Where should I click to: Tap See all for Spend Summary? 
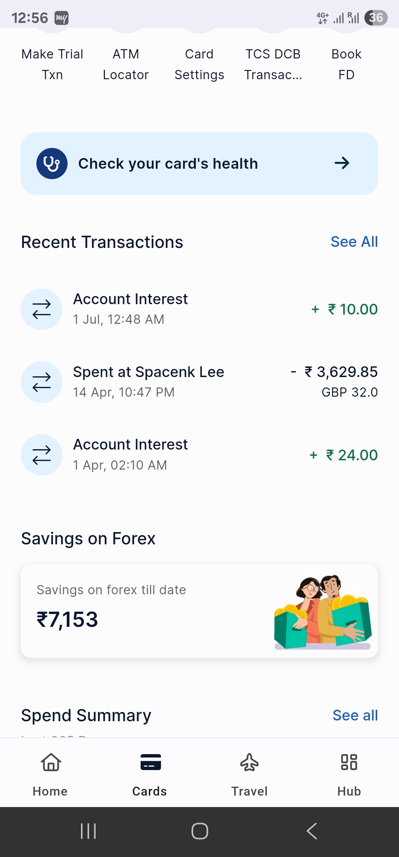pos(355,715)
